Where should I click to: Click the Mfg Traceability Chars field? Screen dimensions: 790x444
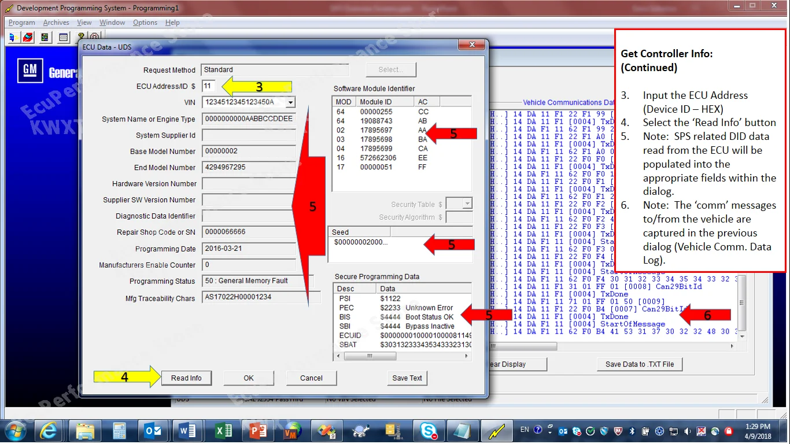[261, 297]
